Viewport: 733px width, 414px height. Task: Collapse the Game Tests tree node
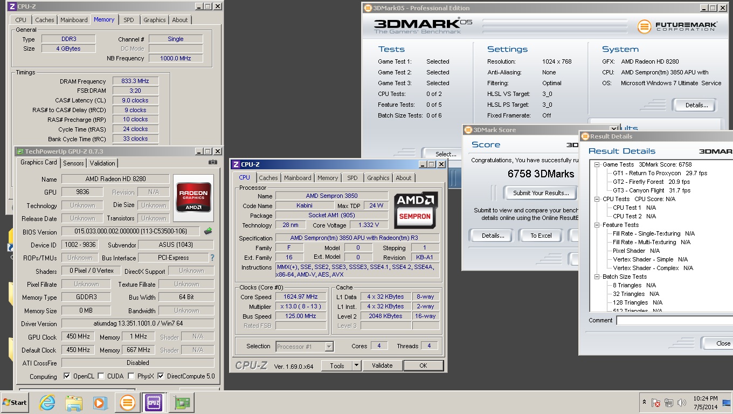(597, 164)
